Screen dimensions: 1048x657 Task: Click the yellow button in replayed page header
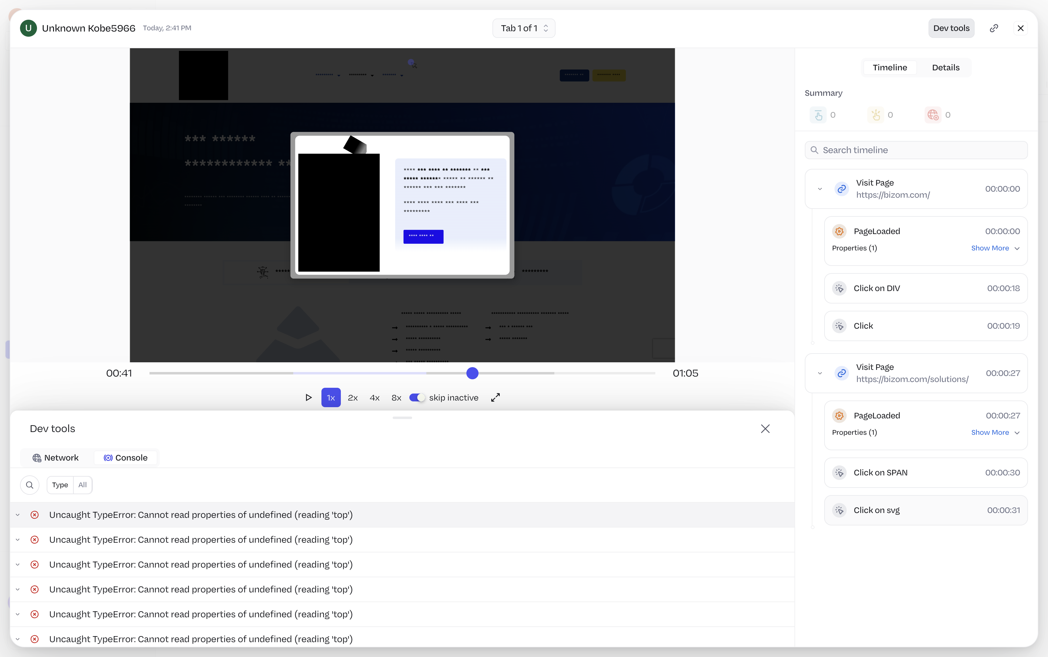[x=609, y=75]
